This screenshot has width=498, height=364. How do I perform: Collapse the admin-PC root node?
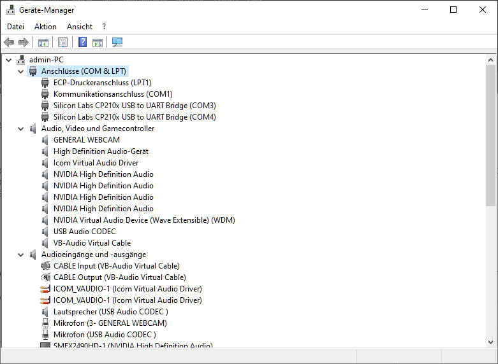pos(8,60)
